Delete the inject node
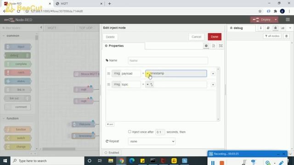 pyautogui.click(x=110, y=37)
